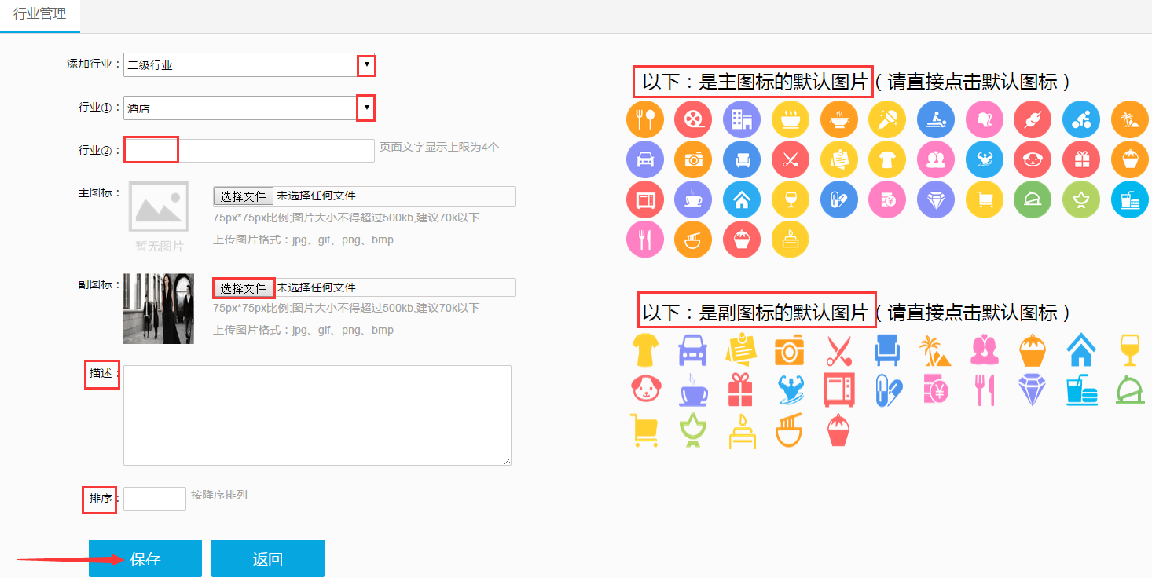Choose the flat pink couple sub icon
Screen dimensions: 1152x578
[x=984, y=350]
